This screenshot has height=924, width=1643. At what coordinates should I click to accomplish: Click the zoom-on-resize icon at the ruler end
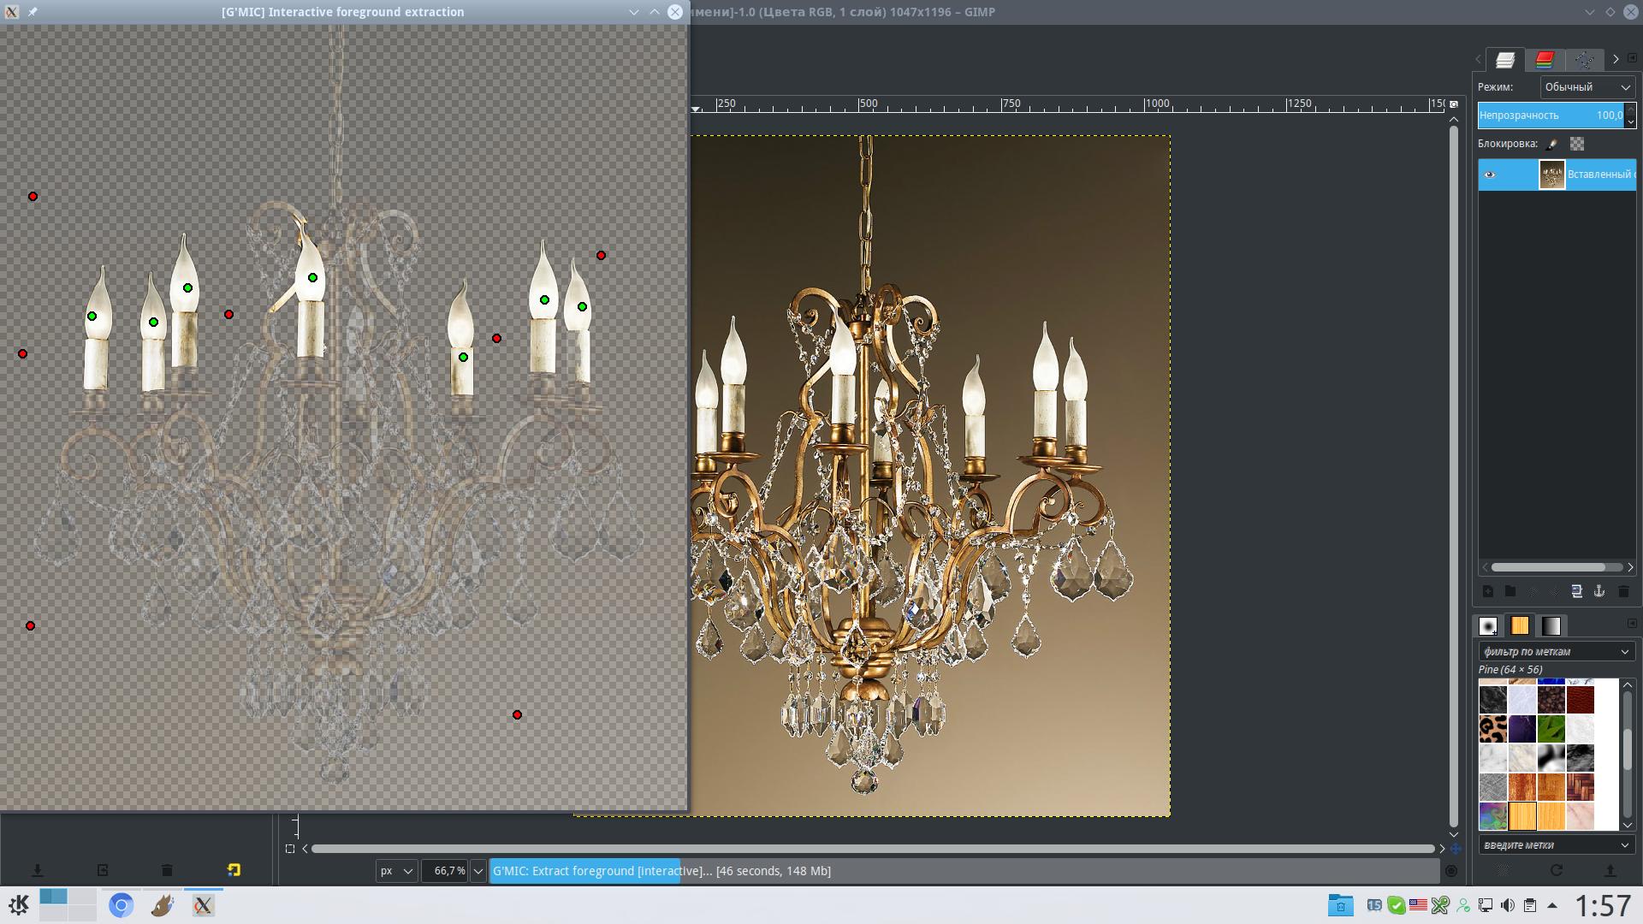coord(1454,104)
